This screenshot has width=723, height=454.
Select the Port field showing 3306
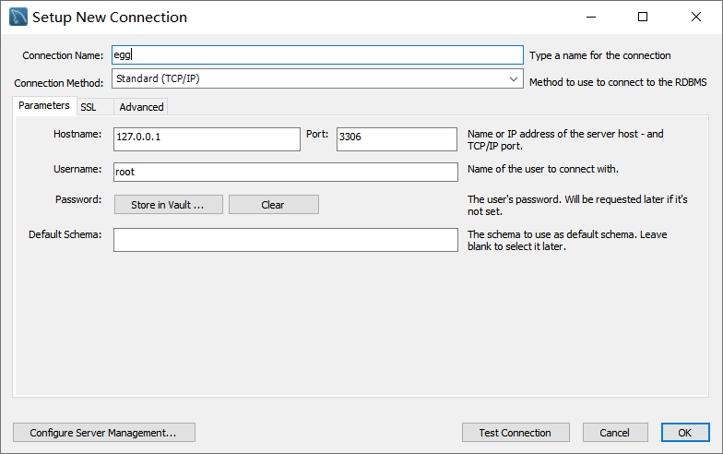tap(397, 138)
